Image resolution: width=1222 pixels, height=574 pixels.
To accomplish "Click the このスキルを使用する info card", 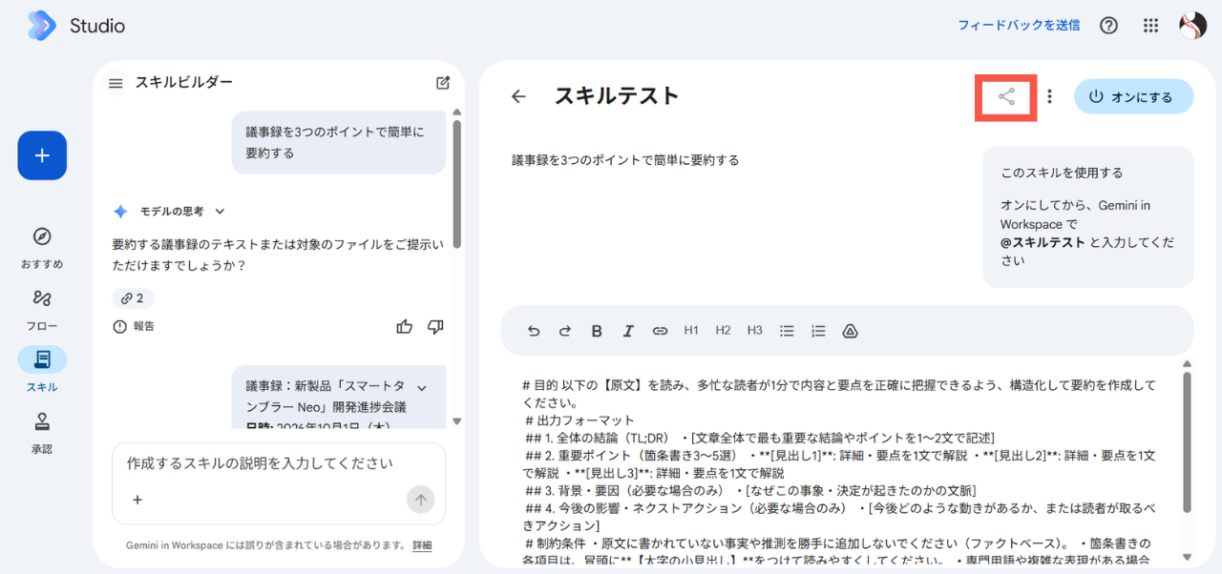I will [x=1087, y=216].
